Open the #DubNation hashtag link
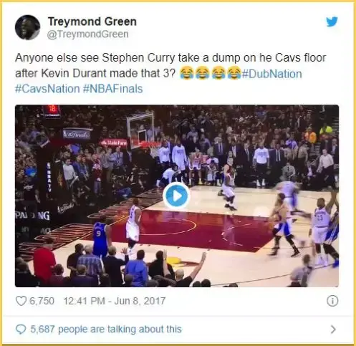356x346 pixels. point(272,74)
